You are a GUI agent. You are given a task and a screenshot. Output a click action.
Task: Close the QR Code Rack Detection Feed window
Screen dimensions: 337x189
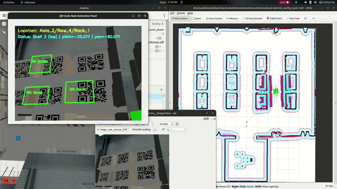point(145,16)
